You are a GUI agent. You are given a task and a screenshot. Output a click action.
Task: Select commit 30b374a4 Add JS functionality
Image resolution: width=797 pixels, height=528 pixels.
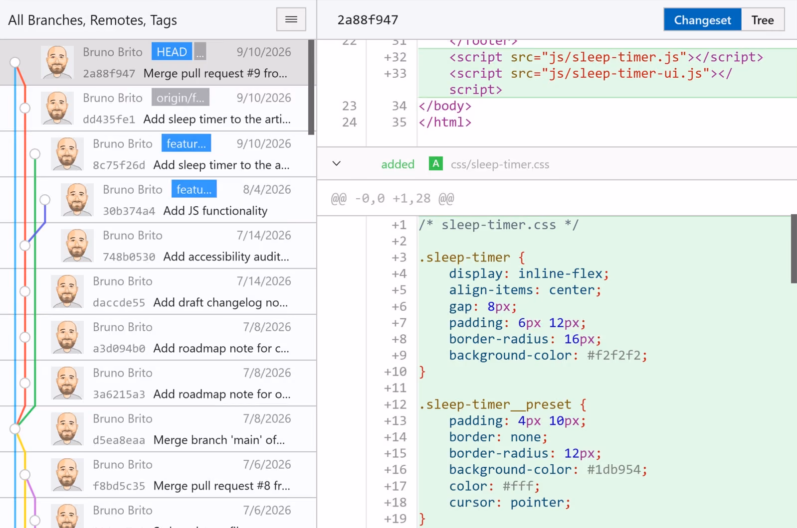[158, 200]
